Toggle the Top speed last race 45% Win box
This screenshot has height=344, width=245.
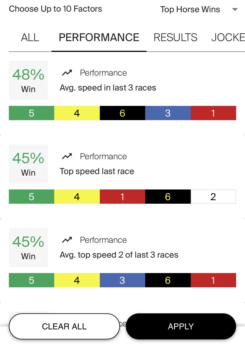tap(28, 164)
